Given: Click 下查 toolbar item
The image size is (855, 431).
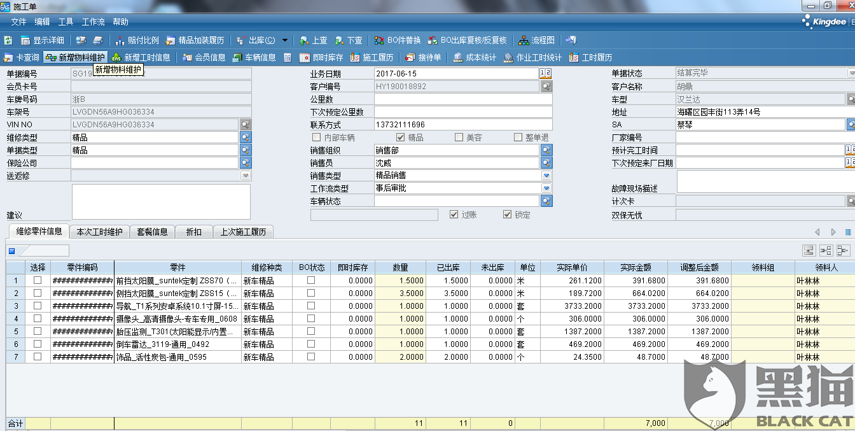Looking at the screenshot, I should point(349,40).
